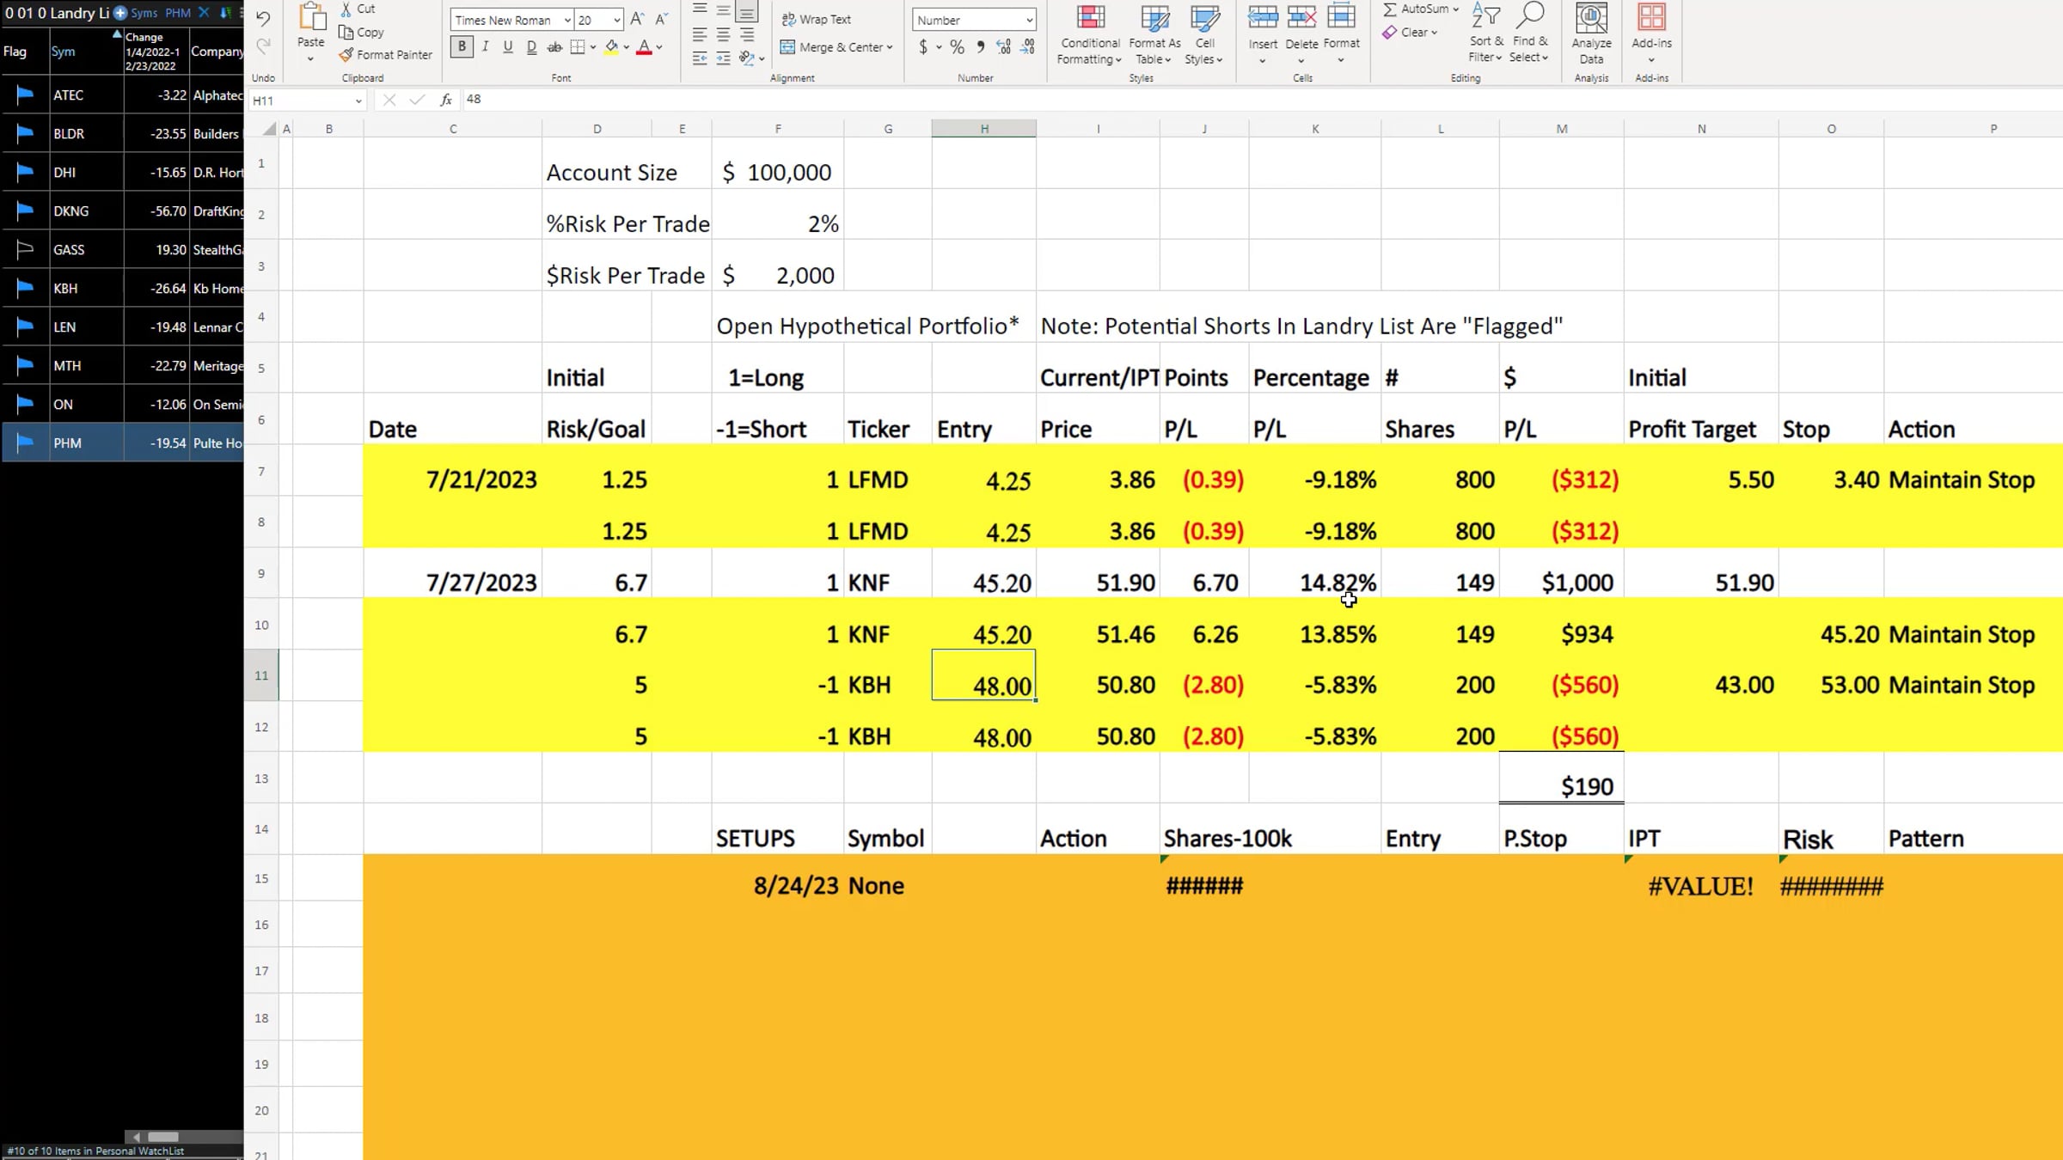Open the font name dropdown

coord(567,20)
